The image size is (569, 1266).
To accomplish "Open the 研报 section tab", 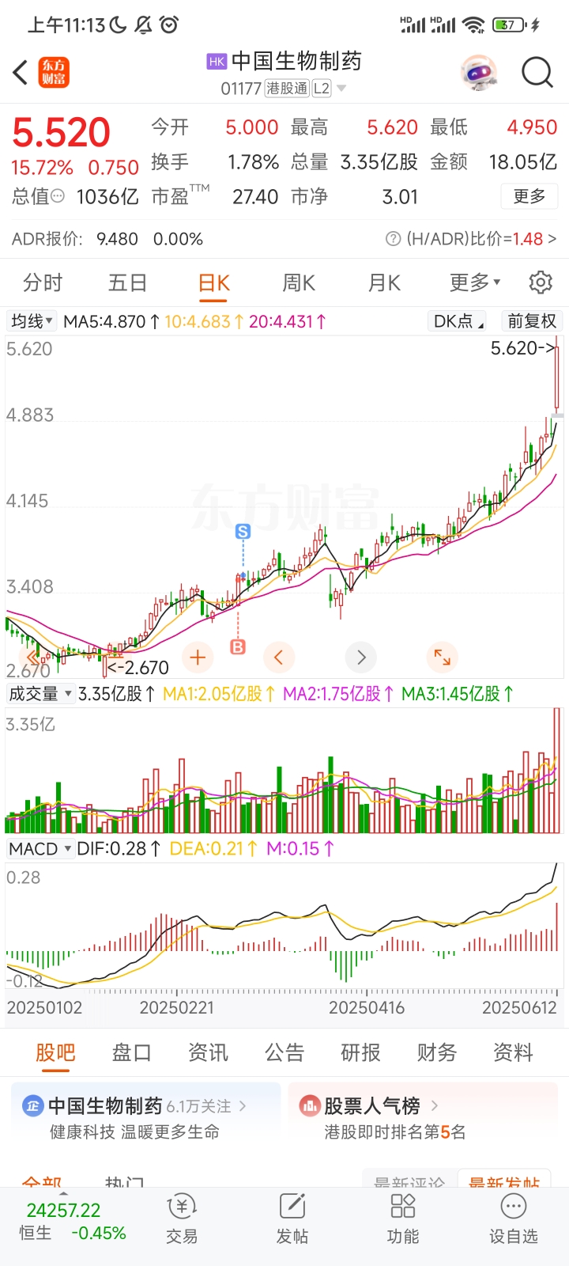I will coord(360,1052).
